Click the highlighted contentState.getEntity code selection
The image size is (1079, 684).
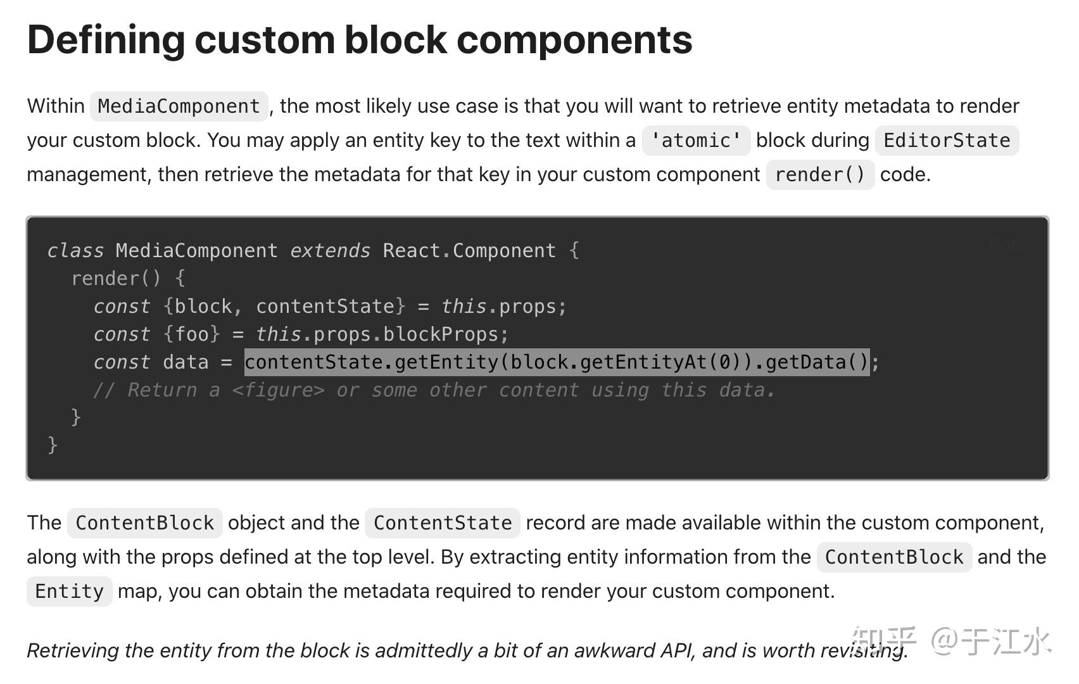[x=557, y=362]
